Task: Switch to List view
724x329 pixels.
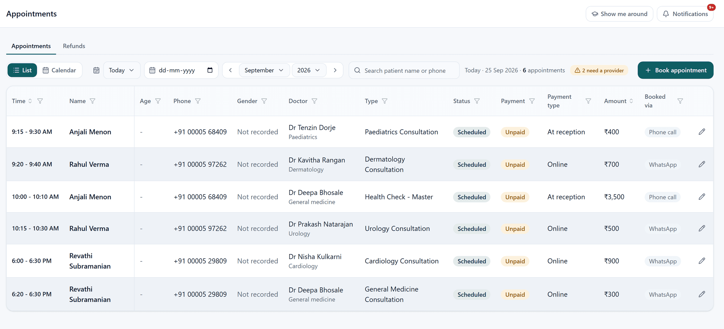Action: pos(22,70)
